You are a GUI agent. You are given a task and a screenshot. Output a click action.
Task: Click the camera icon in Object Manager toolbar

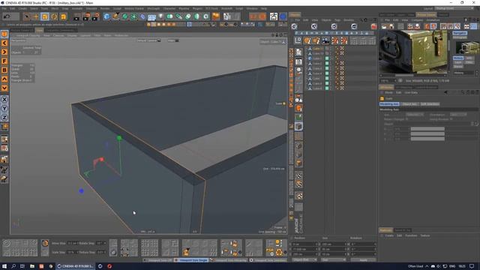coord(325,40)
